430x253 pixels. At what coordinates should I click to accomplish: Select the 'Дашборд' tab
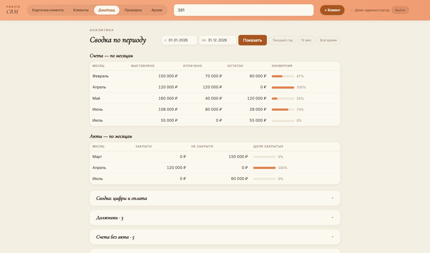click(107, 10)
